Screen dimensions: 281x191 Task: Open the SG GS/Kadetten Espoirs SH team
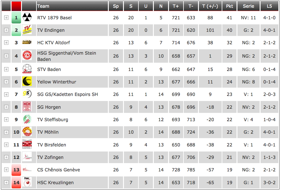(x=68, y=94)
